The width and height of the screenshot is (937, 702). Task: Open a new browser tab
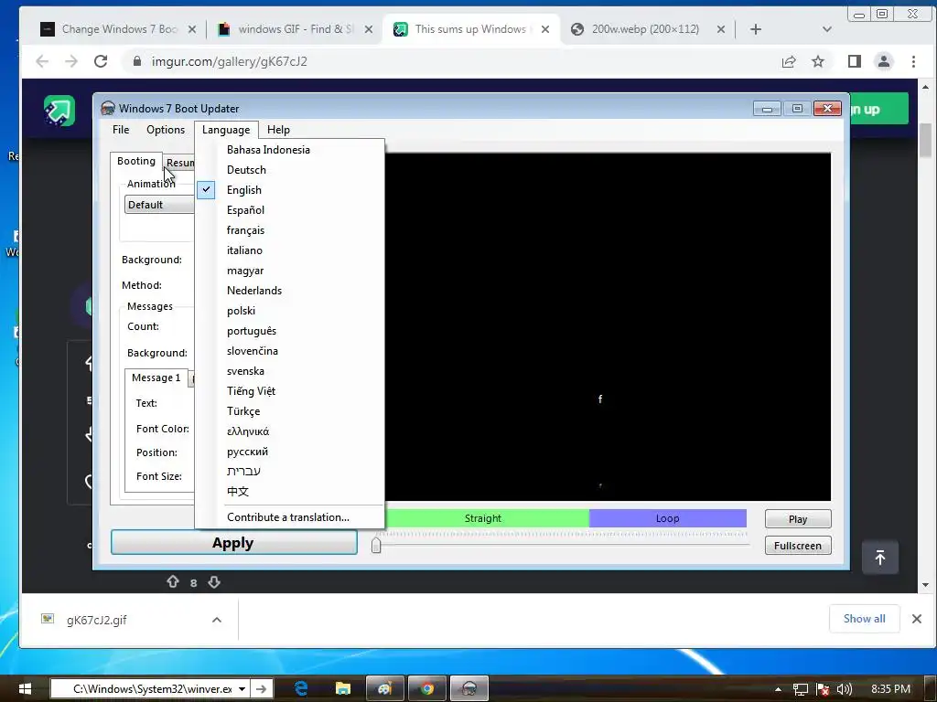tap(755, 29)
